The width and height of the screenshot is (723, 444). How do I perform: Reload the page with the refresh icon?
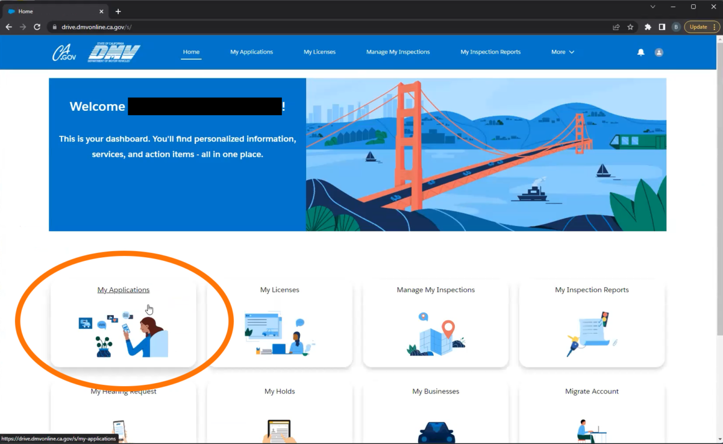37,27
